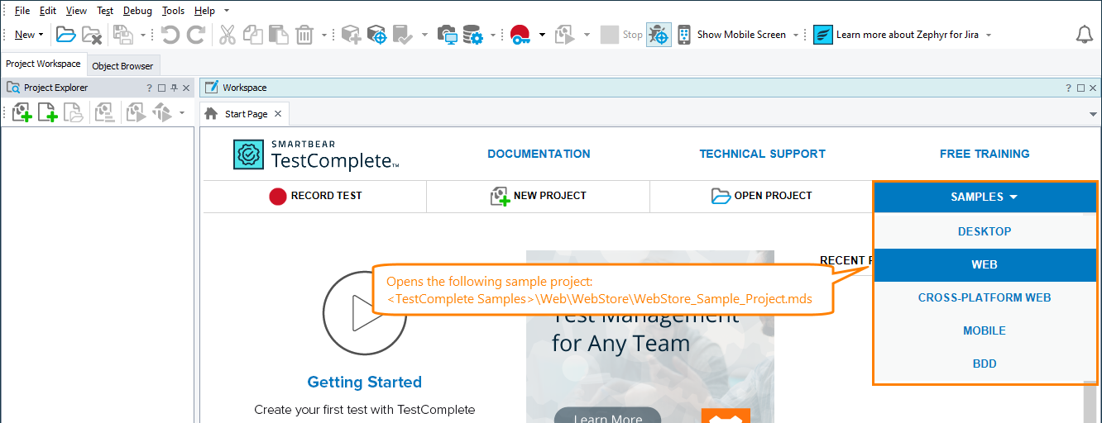The width and height of the screenshot is (1102, 423).
Task: Click the Open folder toolbar icon
Action: 65,35
